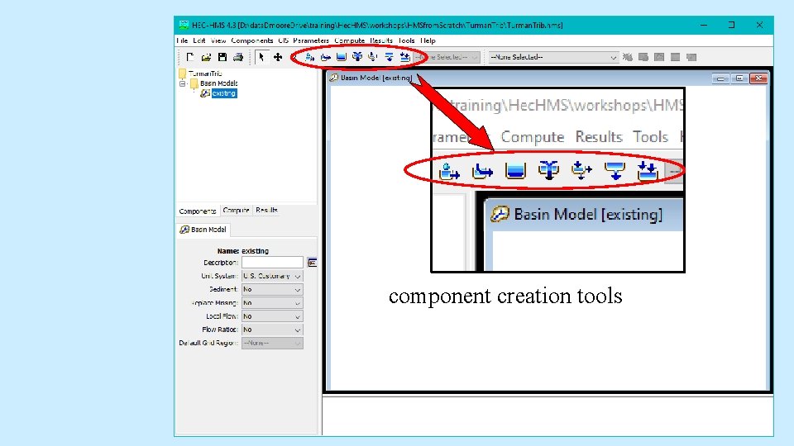Open the Default Grid Region dropdown
The width and height of the screenshot is (794, 446).
(272, 343)
